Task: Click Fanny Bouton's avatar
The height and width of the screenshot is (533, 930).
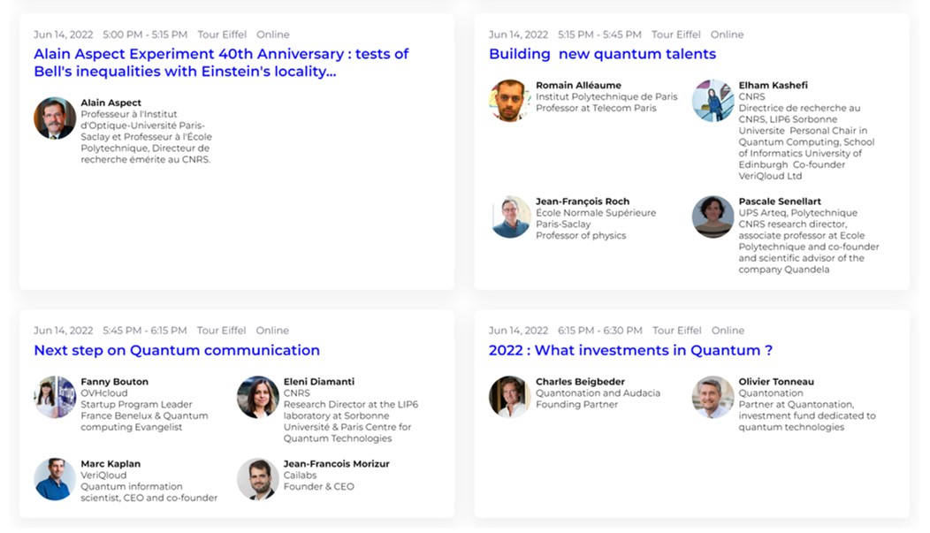Action: [x=55, y=397]
